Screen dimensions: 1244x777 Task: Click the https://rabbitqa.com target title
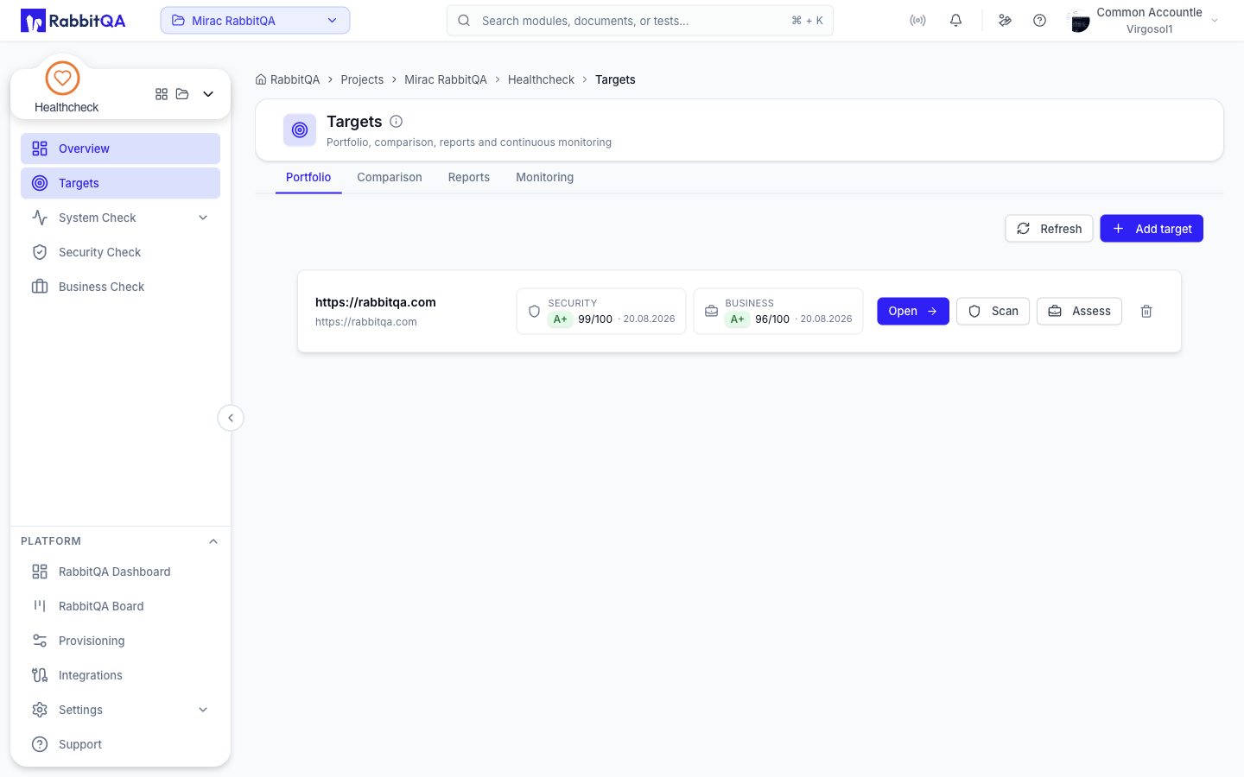tap(376, 302)
